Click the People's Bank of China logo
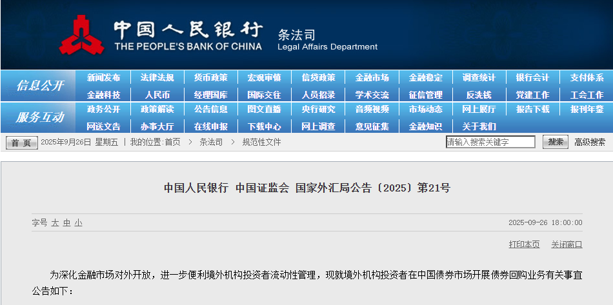This screenshot has height=305, width=613. click(82, 35)
